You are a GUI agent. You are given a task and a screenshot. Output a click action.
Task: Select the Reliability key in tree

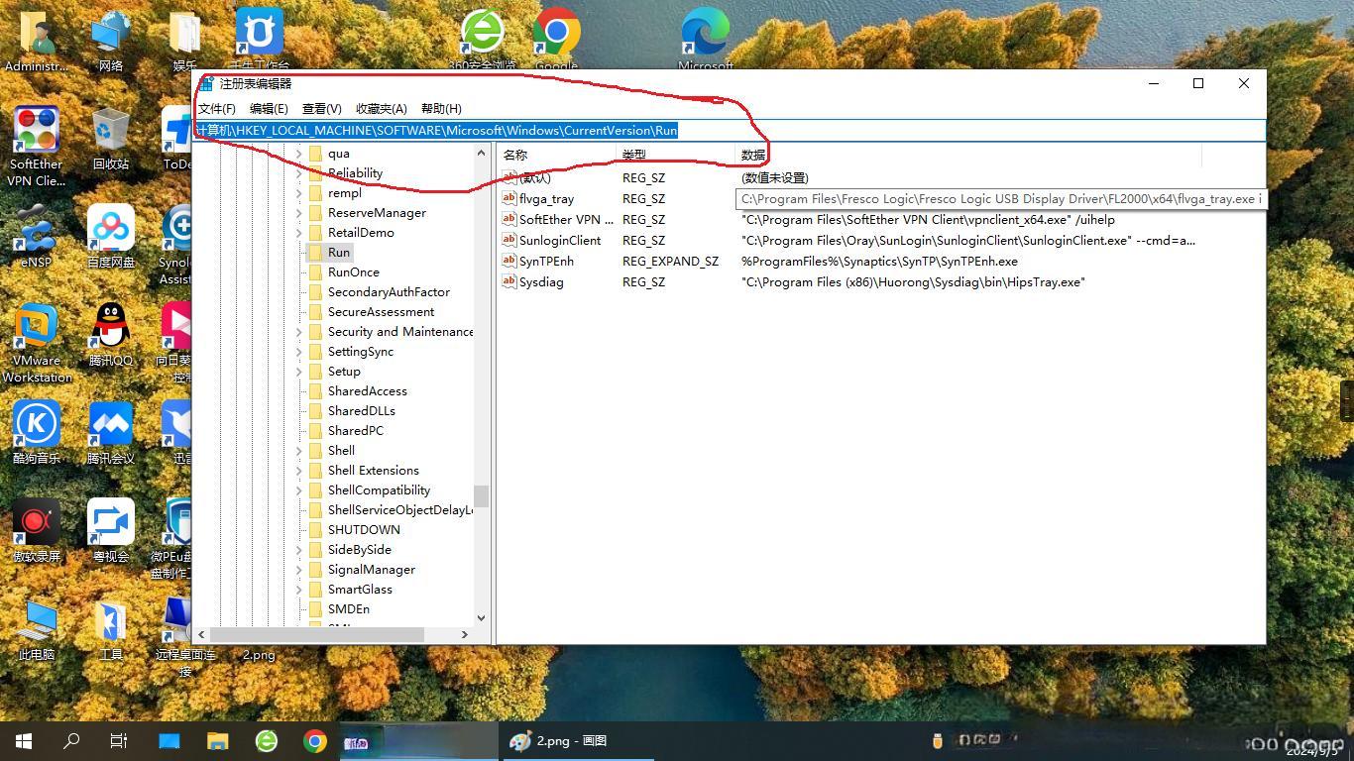(355, 173)
